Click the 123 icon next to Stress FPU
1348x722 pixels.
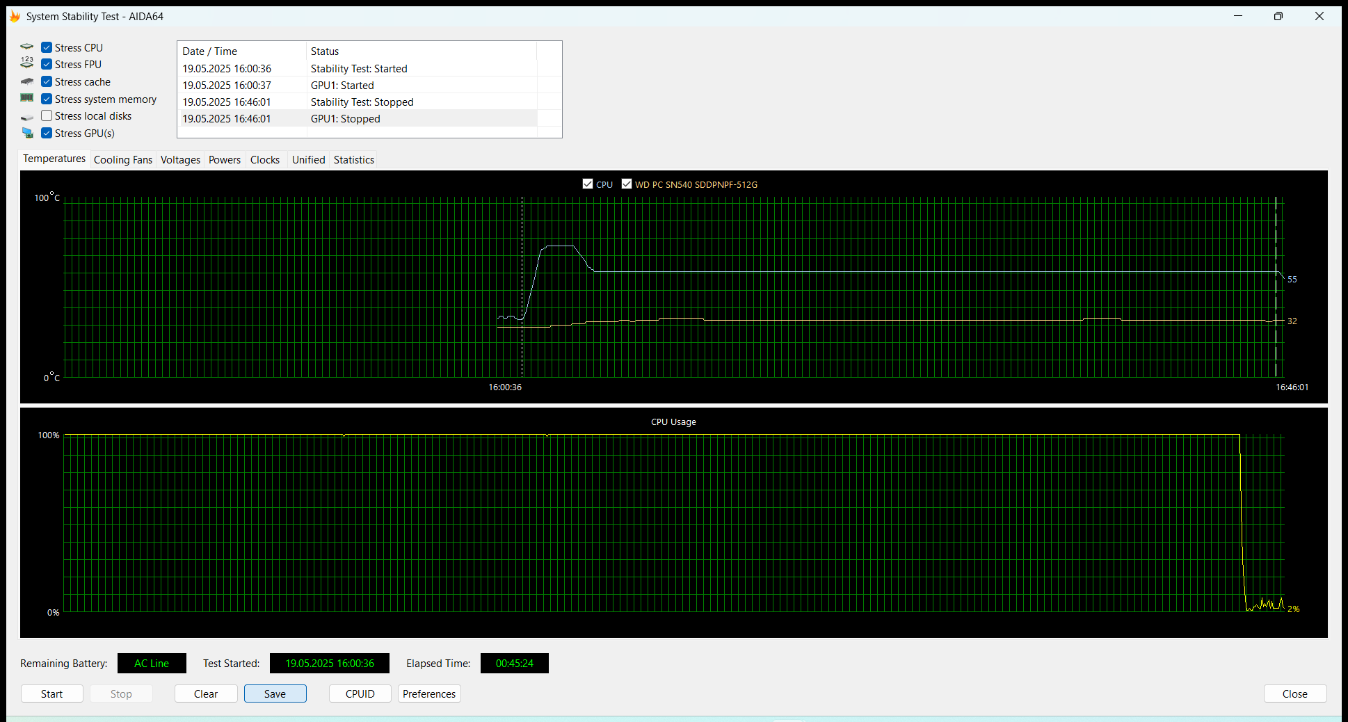coord(27,64)
